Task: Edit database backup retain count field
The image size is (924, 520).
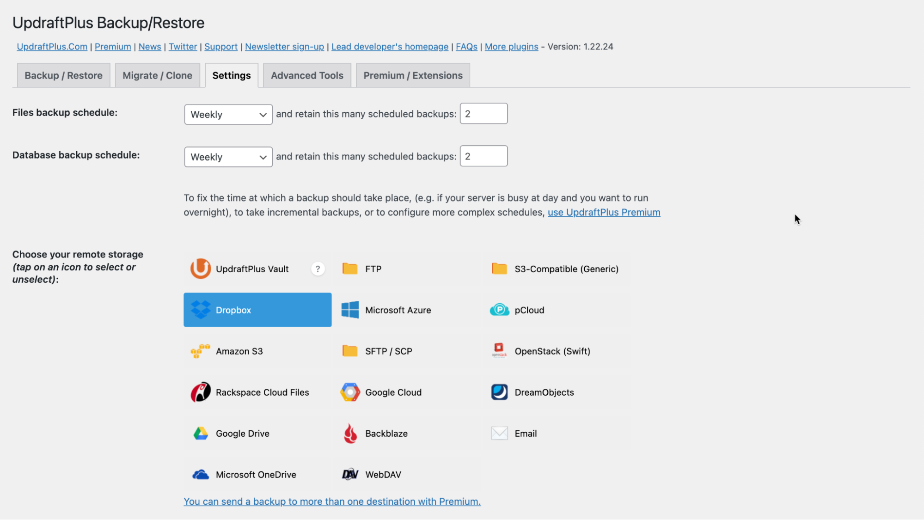Action: [483, 156]
